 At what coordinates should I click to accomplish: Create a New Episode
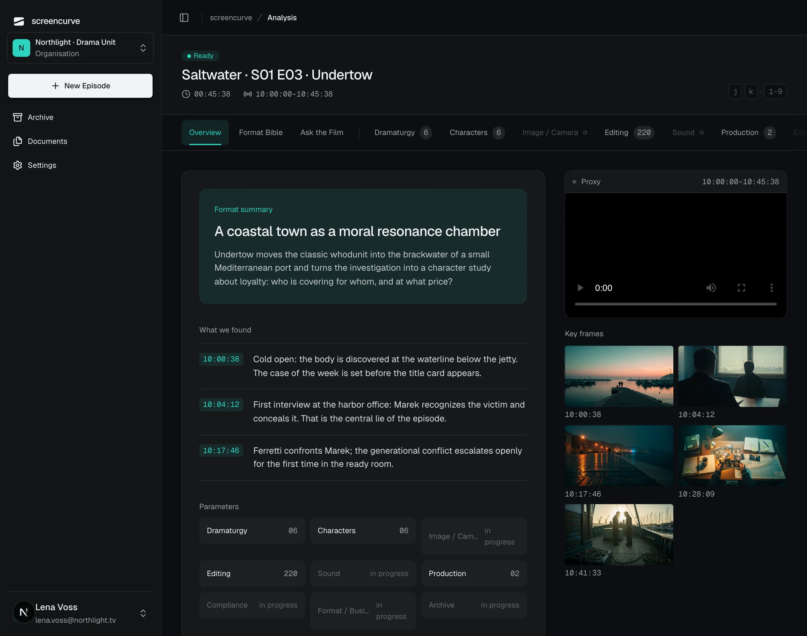tap(80, 86)
